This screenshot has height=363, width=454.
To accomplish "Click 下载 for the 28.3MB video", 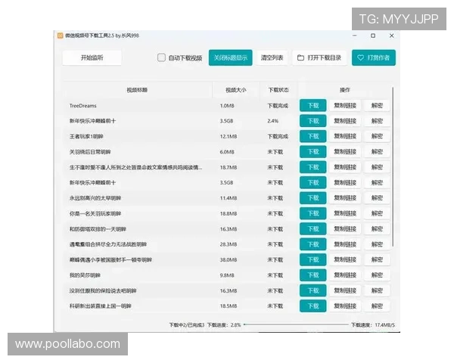I will 313,244.
